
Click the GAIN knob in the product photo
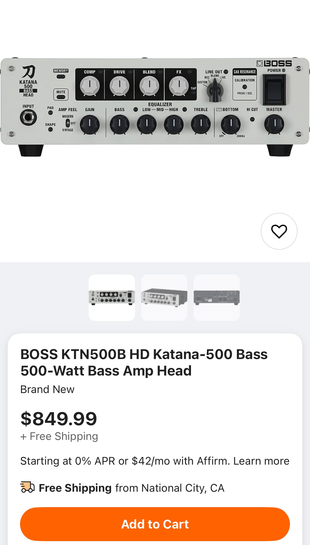90,125
